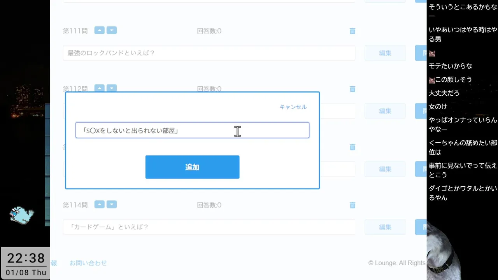The image size is (498, 280).
Task: Click the 編集 button in the 第112問 row
Action: [385, 111]
